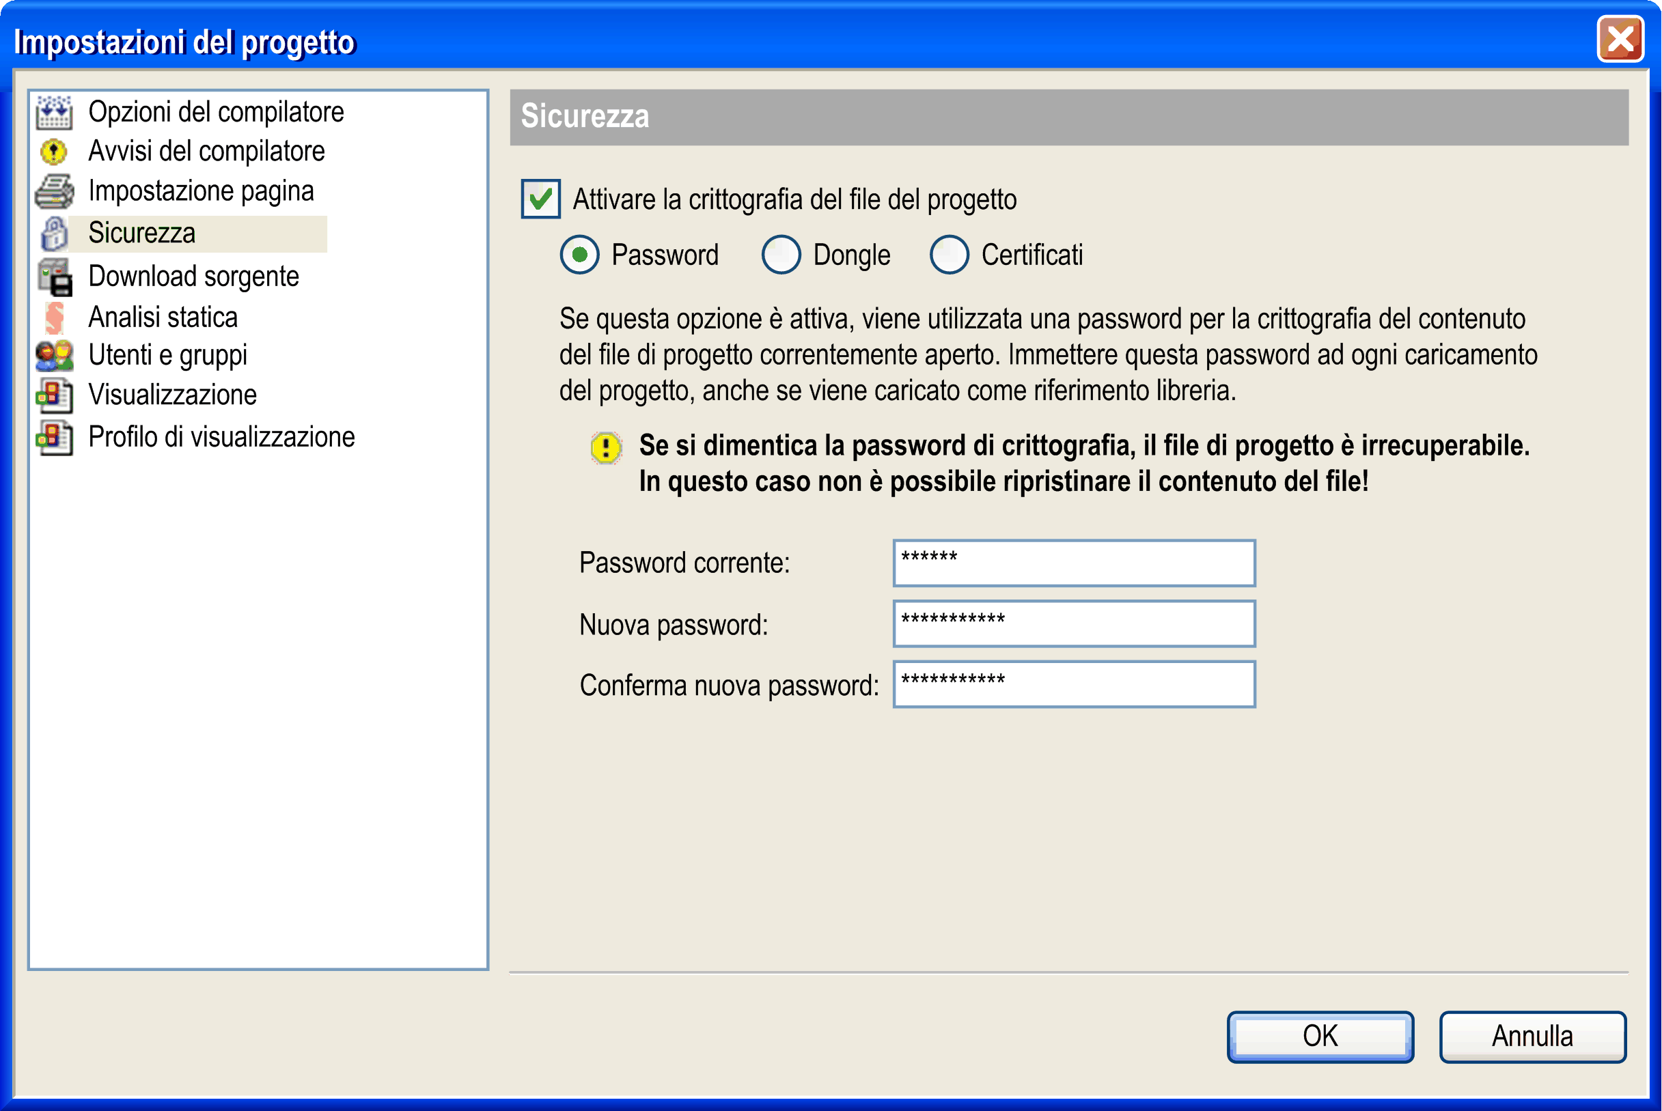This screenshot has height=1111, width=1662.
Task: Click the Analisi statica icon
Action: [55, 318]
